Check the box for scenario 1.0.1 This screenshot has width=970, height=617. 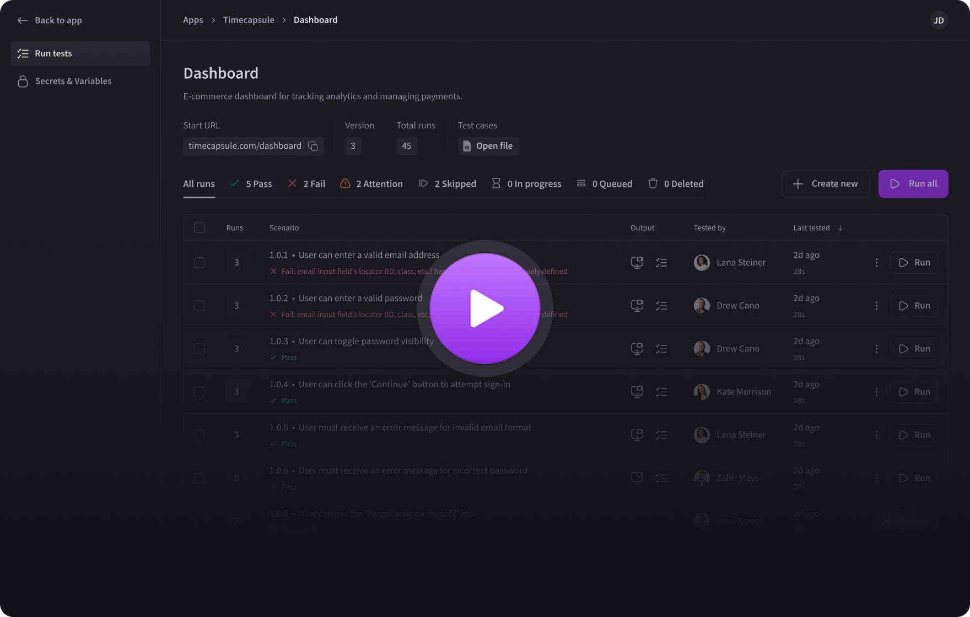tap(200, 263)
